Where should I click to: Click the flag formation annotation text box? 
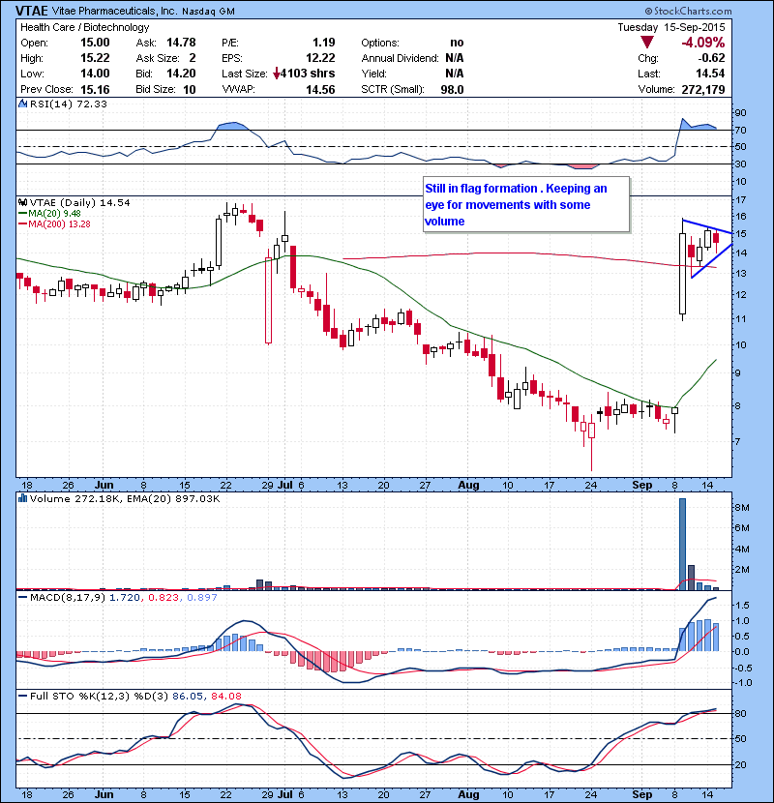(526, 205)
